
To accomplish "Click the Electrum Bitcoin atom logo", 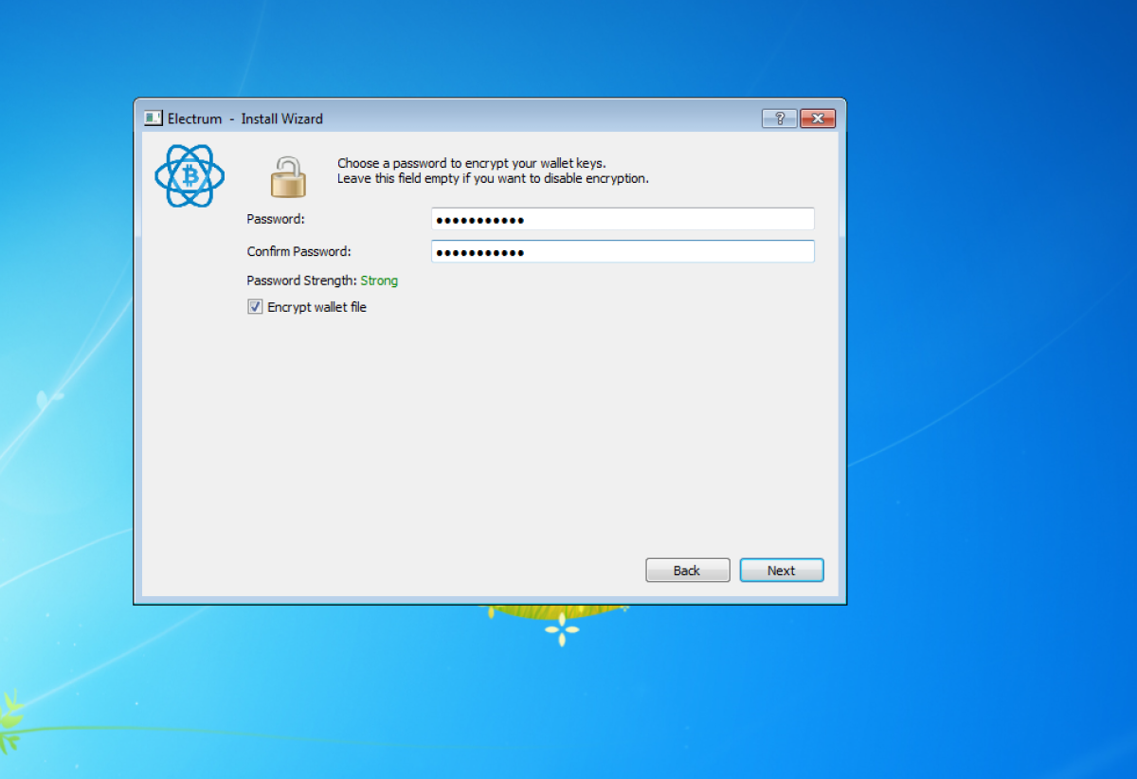I will [x=189, y=176].
